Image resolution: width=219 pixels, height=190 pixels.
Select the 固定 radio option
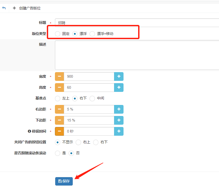pyautogui.click(x=58, y=34)
